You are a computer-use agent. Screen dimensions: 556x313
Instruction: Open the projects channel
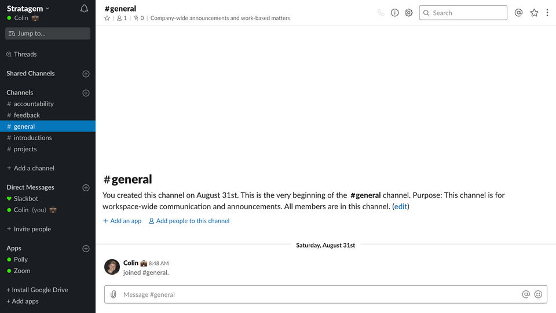click(x=25, y=149)
